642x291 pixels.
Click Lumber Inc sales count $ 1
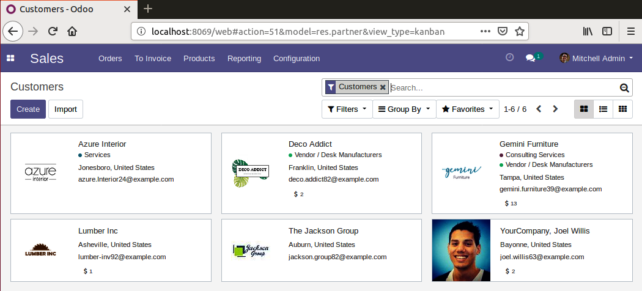click(x=88, y=271)
